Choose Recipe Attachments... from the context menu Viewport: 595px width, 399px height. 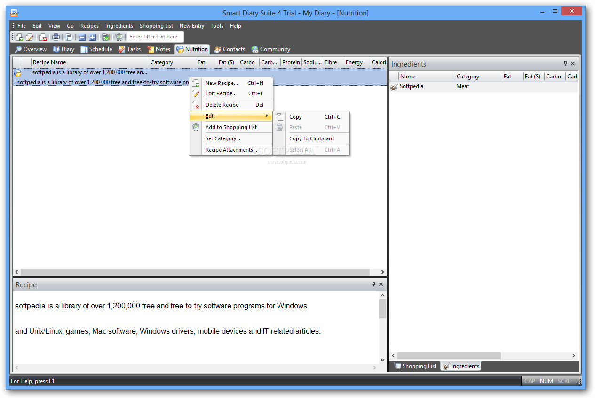click(231, 150)
